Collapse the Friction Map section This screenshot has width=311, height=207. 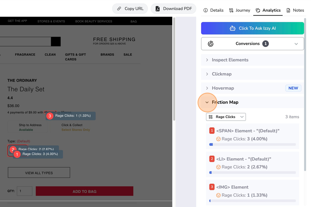252,102
